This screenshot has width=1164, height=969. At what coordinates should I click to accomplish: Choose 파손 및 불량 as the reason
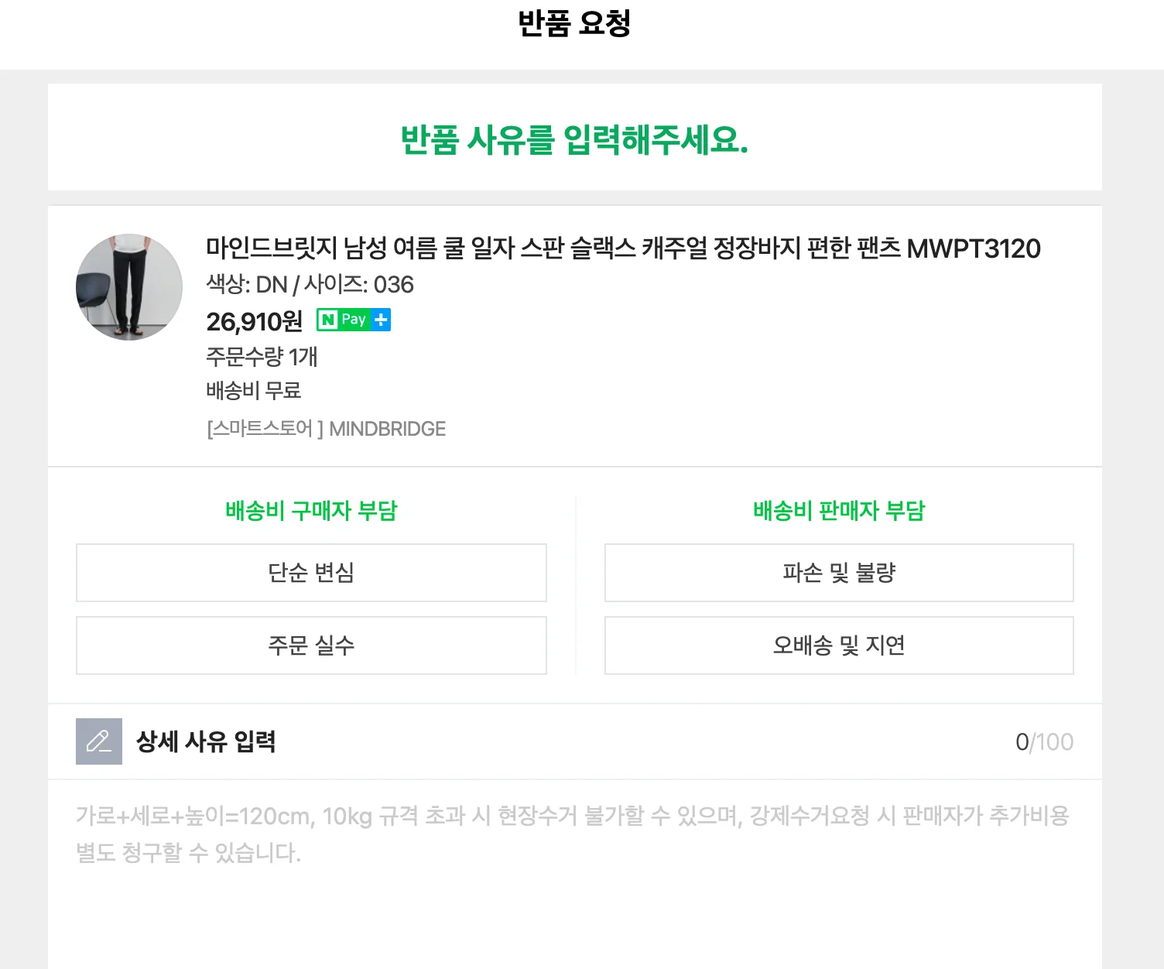[839, 573]
